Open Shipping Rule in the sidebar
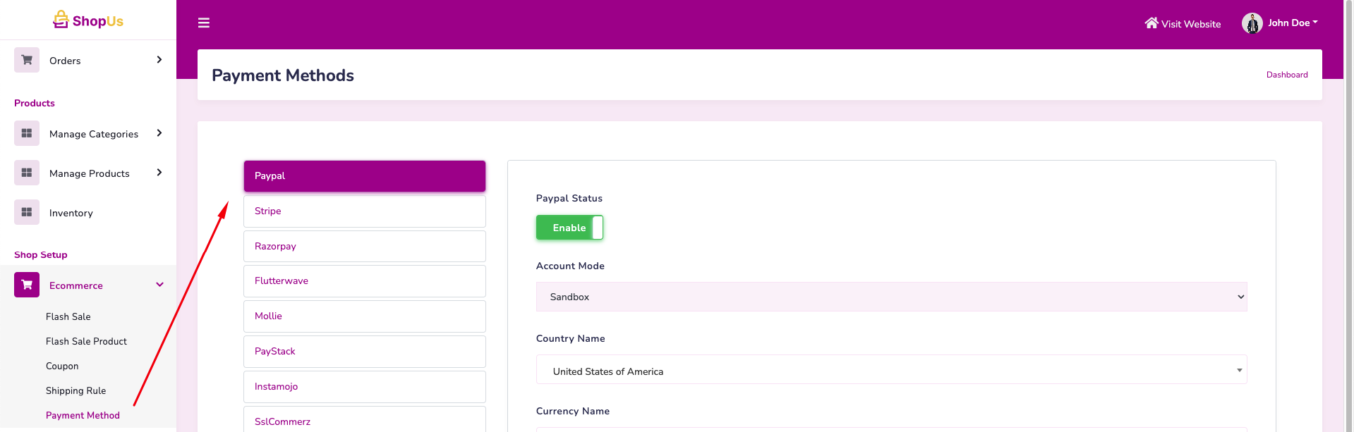 [x=75, y=390]
